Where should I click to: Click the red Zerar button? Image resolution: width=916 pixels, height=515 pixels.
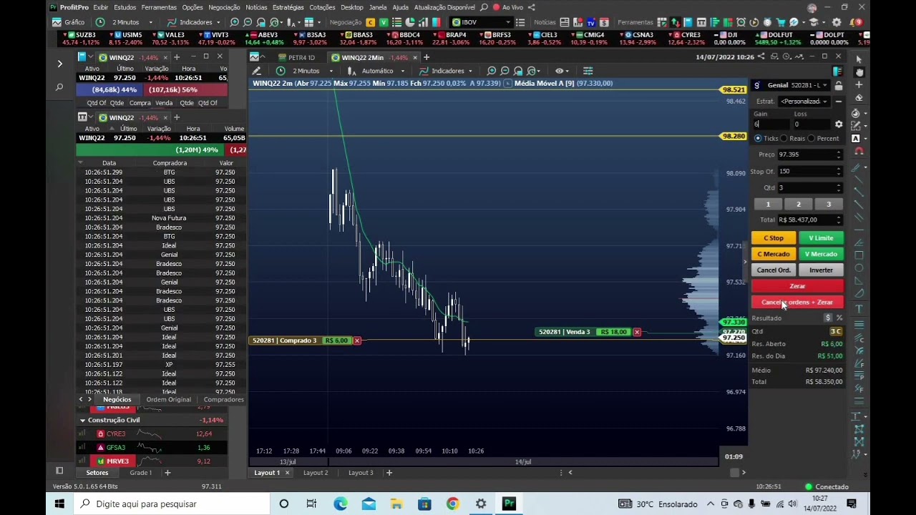797,286
